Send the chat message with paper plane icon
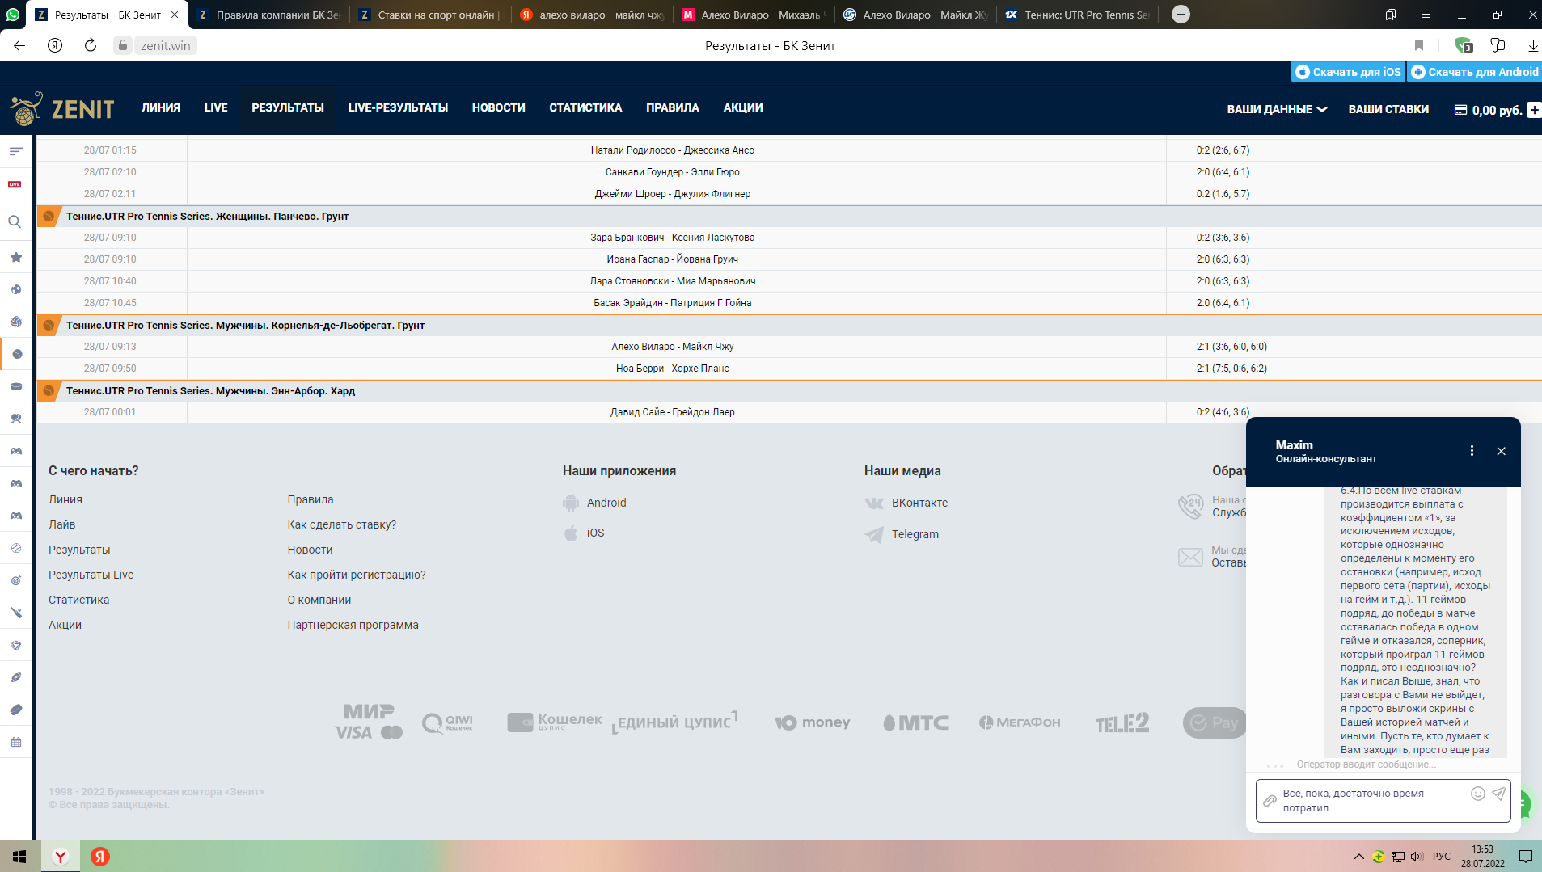The image size is (1542, 872). pyautogui.click(x=1498, y=794)
